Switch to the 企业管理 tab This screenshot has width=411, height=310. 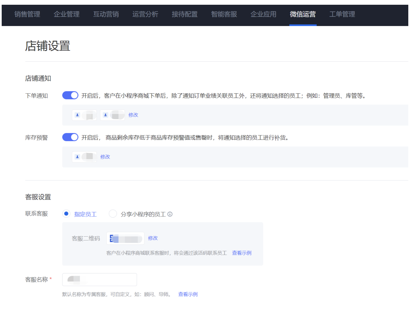(66, 14)
